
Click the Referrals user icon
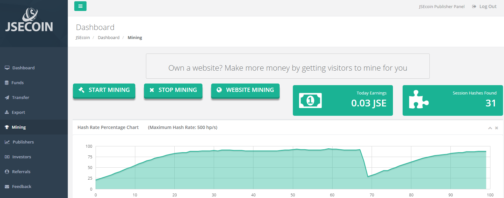pyautogui.click(x=7, y=172)
